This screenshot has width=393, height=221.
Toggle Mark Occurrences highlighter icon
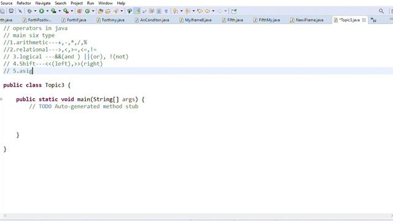[x=138, y=11]
